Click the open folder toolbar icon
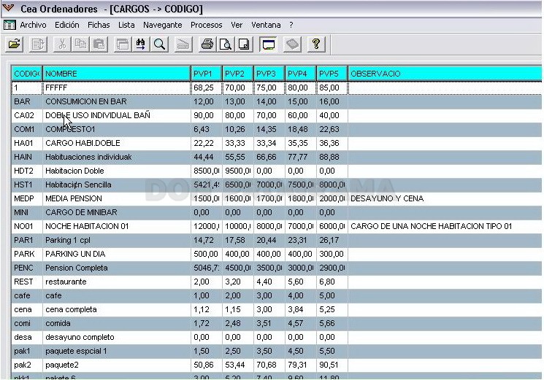 click(x=14, y=44)
